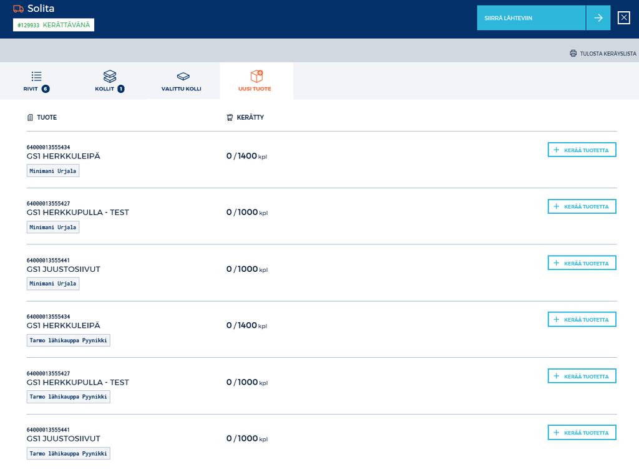
Task: Click the #129933 Kerättävänä status badge
Action: [x=54, y=25]
